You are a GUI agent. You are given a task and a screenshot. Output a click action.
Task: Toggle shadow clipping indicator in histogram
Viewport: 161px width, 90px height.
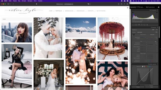[x=133, y=12]
